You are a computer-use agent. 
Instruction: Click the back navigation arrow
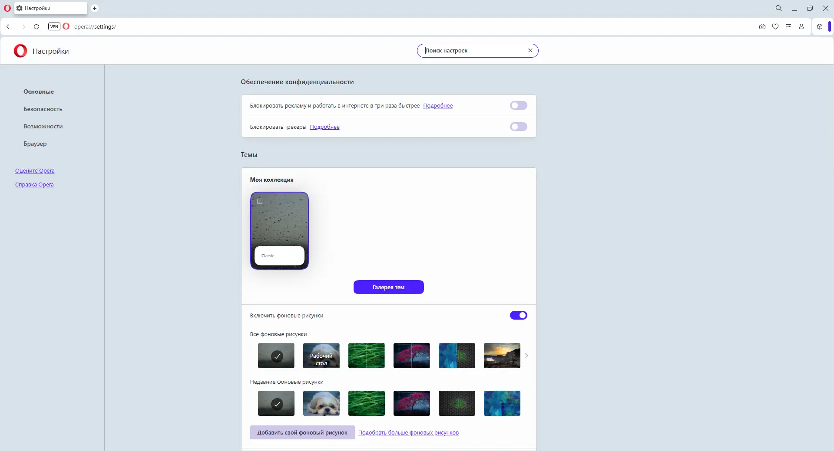pyautogui.click(x=8, y=26)
